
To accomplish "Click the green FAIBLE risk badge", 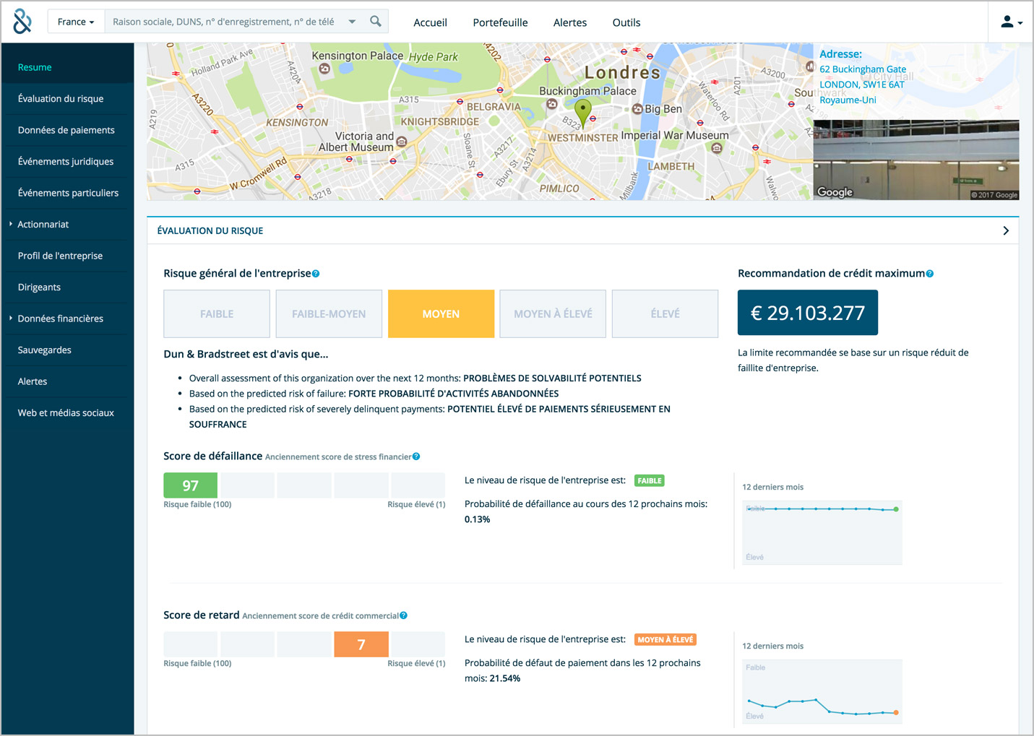I will click(x=650, y=480).
